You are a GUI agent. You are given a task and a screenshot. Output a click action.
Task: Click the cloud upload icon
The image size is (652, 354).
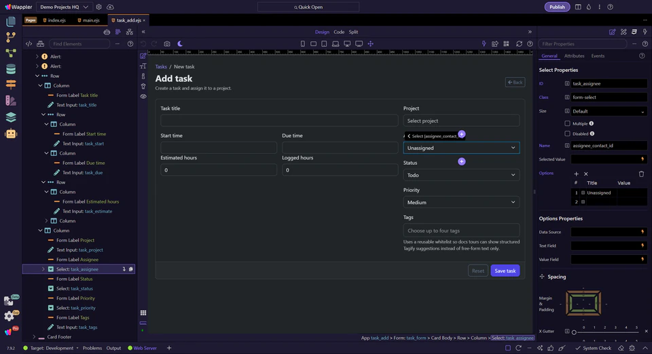pos(110,7)
